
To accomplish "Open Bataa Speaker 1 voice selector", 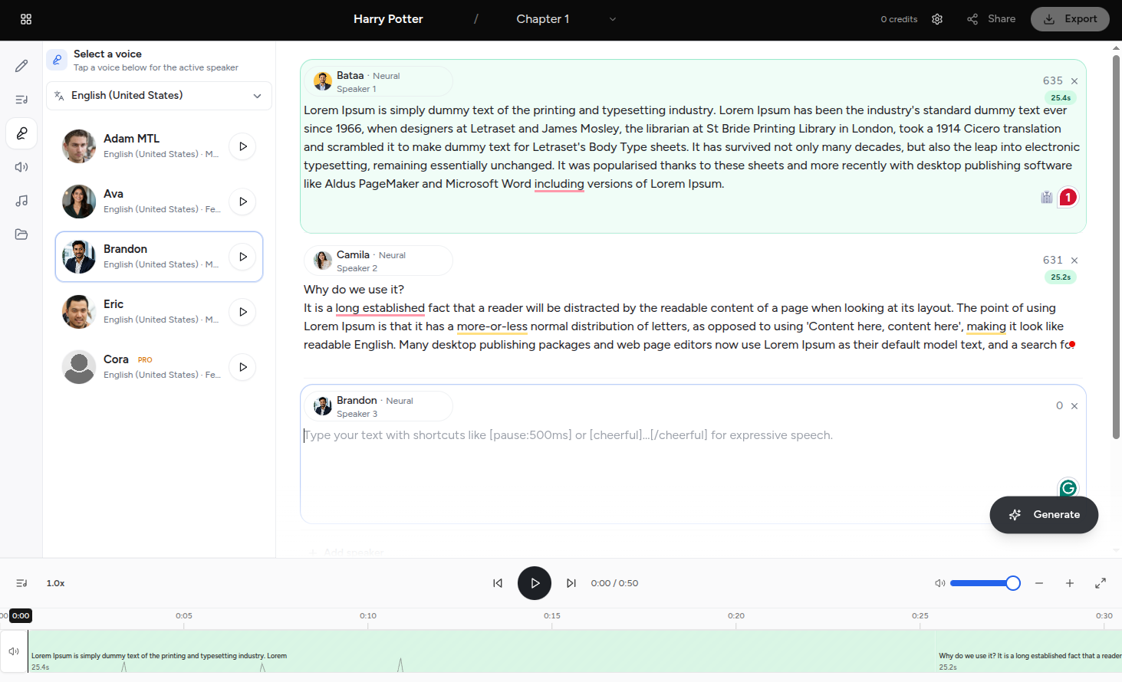I will tap(379, 81).
